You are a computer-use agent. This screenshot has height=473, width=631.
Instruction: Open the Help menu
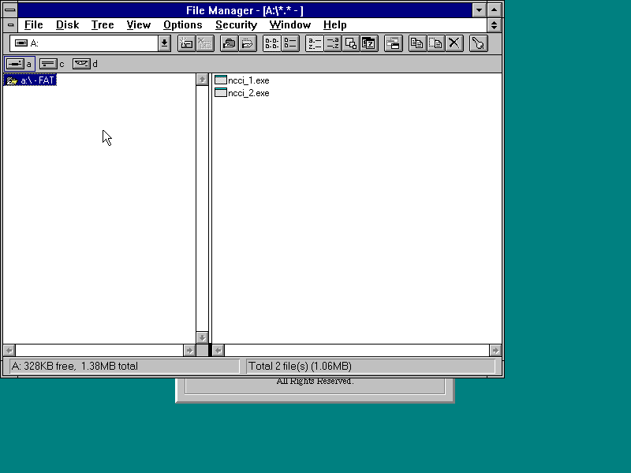[x=334, y=25]
